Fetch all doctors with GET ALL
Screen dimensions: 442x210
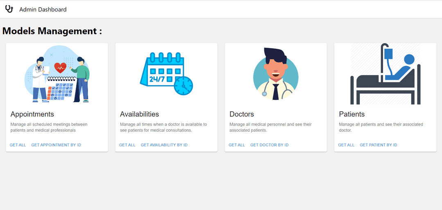pyautogui.click(x=237, y=145)
